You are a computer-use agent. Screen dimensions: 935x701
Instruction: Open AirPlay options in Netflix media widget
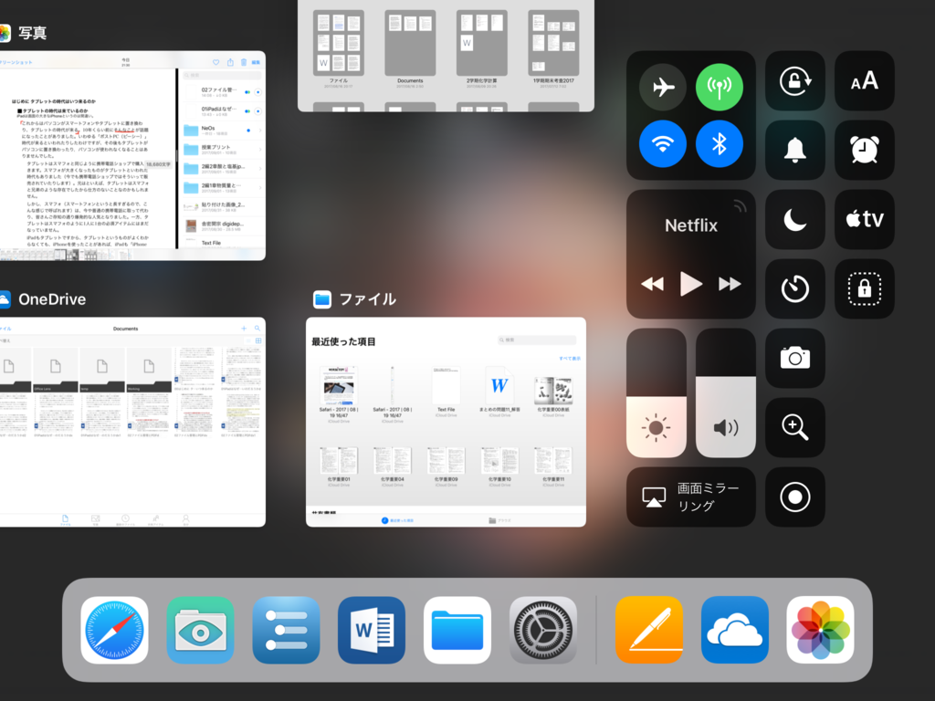click(x=740, y=206)
